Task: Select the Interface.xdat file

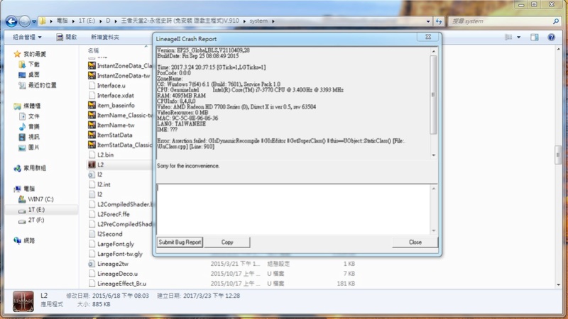Action: pyautogui.click(x=115, y=96)
